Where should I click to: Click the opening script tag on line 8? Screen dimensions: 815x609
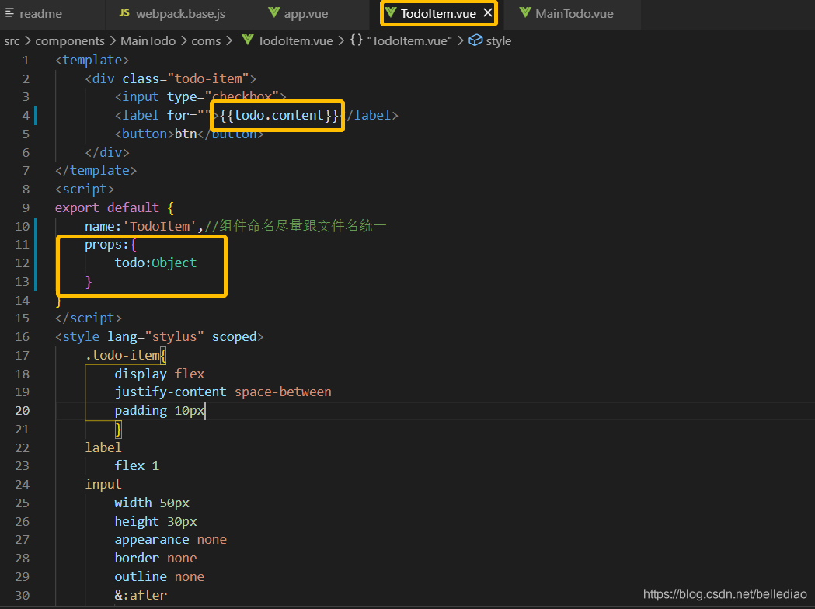[x=85, y=189]
